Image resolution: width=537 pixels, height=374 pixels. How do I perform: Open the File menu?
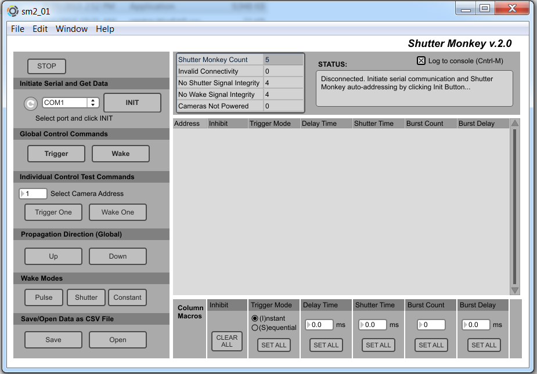pyautogui.click(x=17, y=29)
